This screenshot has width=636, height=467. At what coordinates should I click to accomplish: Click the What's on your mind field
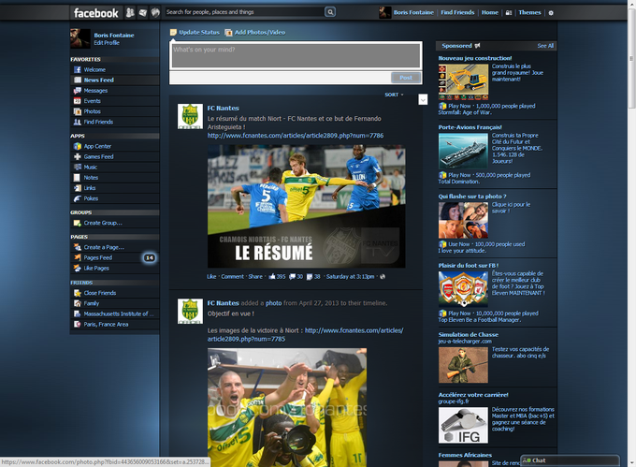pyautogui.click(x=296, y=55)
